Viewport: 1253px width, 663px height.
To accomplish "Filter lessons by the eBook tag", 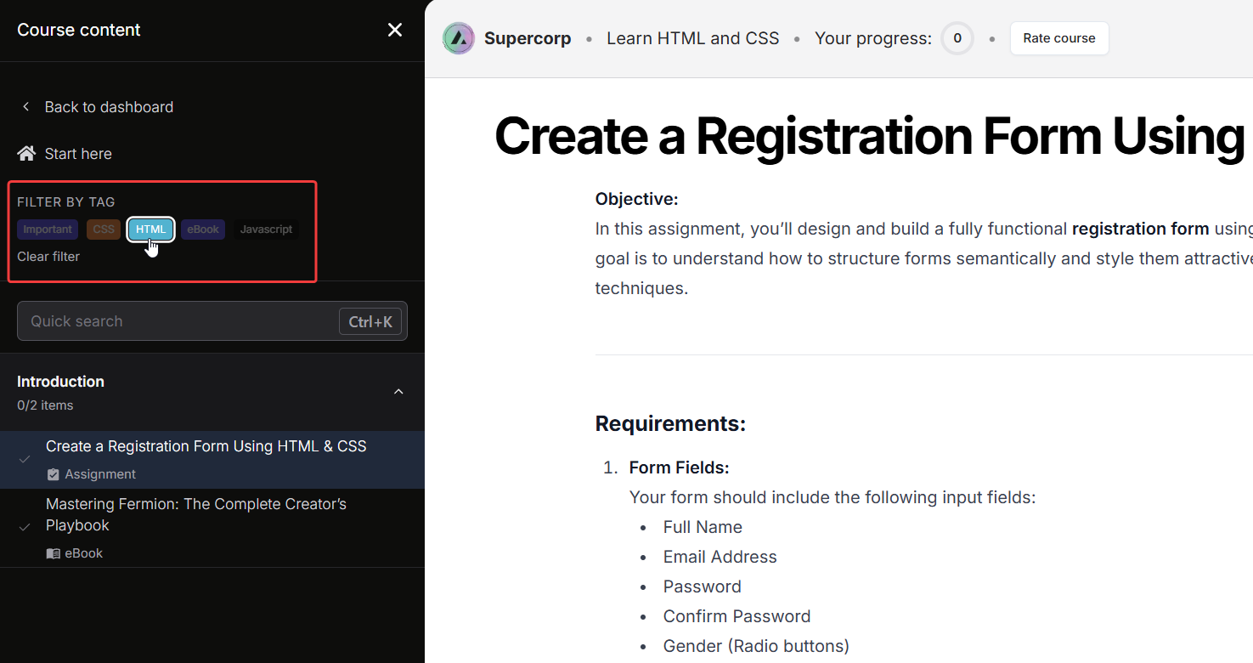I will [x=203, y=229].
